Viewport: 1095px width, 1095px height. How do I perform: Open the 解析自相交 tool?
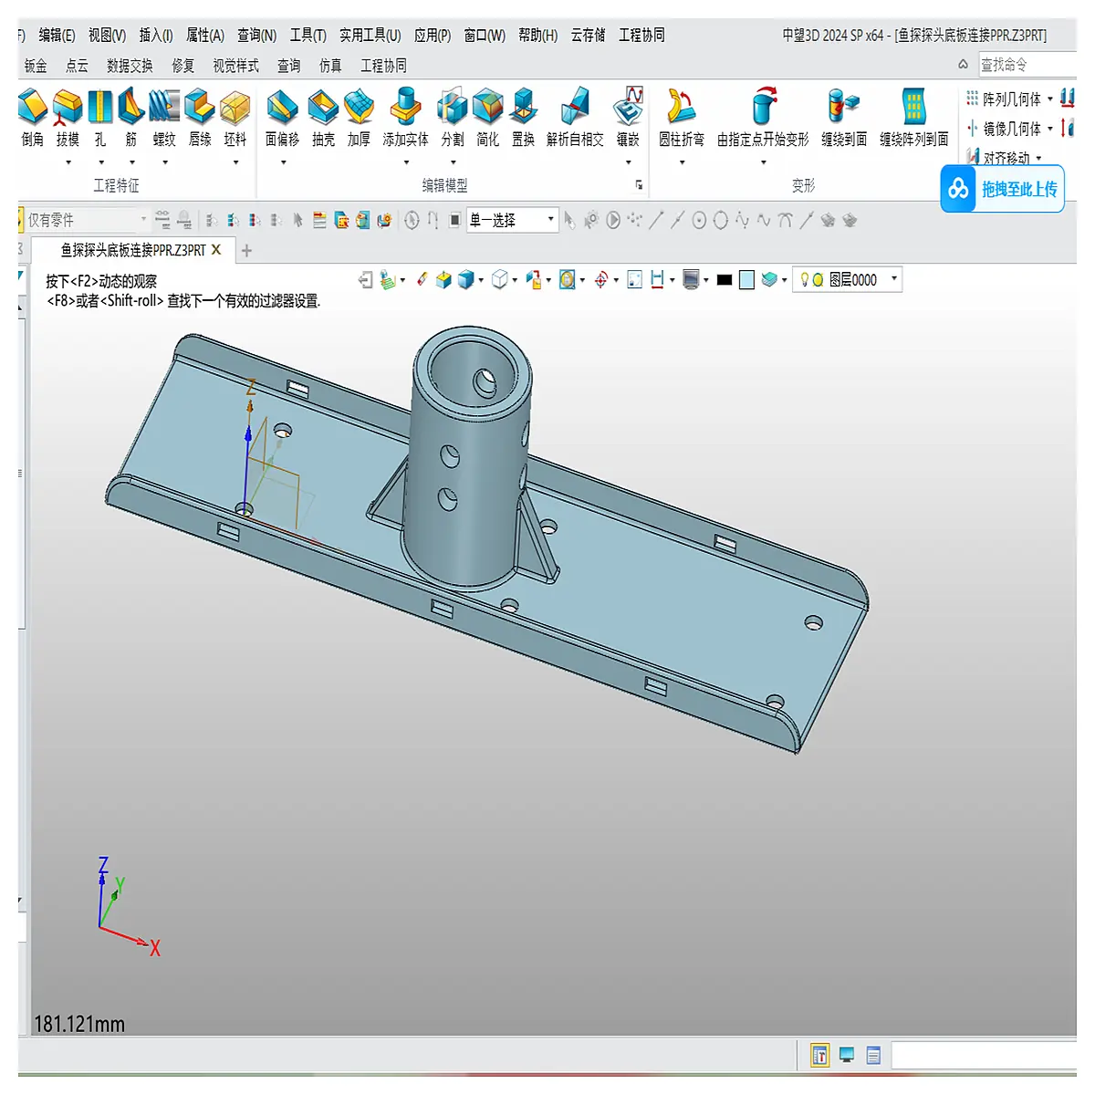coord(575,118)
